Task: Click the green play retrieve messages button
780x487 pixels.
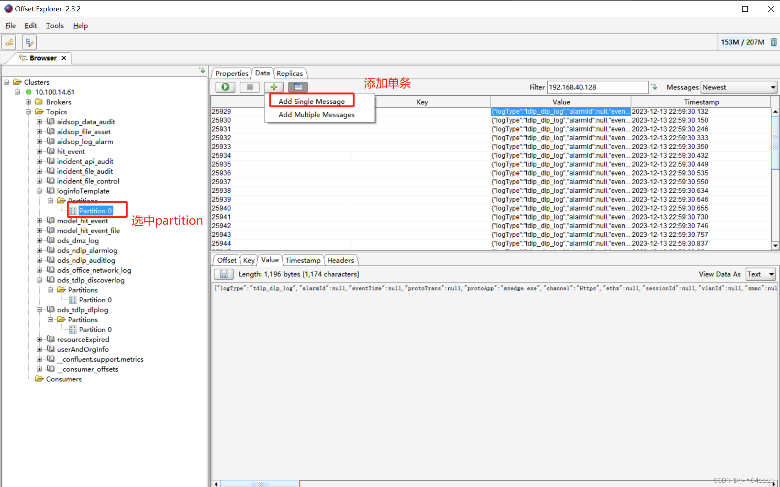Action: 225,87
